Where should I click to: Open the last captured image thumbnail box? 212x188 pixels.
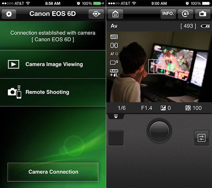coord(116,138)
